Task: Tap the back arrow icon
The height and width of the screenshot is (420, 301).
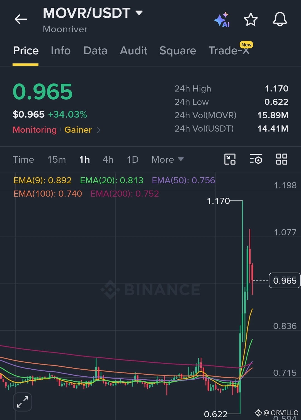Action: 21,19
